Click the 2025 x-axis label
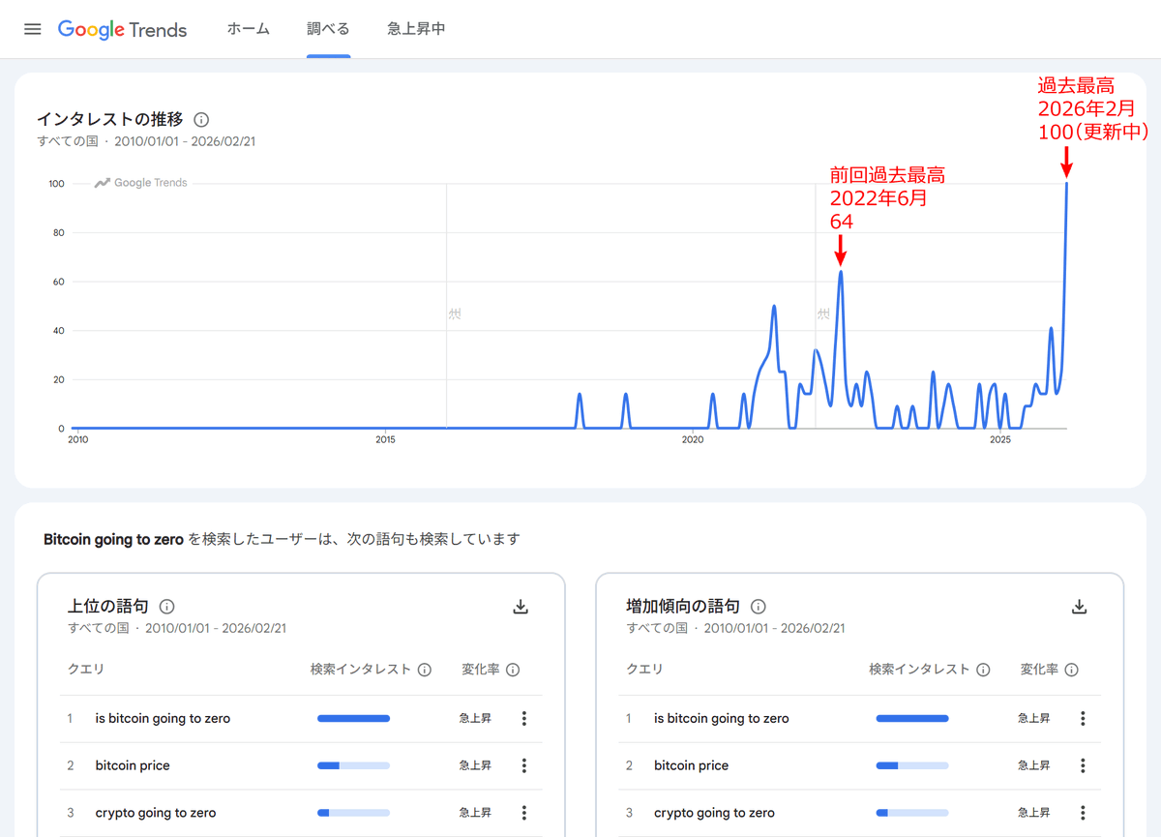Image resolution: width=1161 pixels, height=837 pixels. [1000, 440]
